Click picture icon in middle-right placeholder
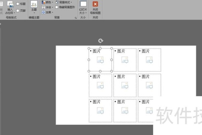 tap(149, 85)
